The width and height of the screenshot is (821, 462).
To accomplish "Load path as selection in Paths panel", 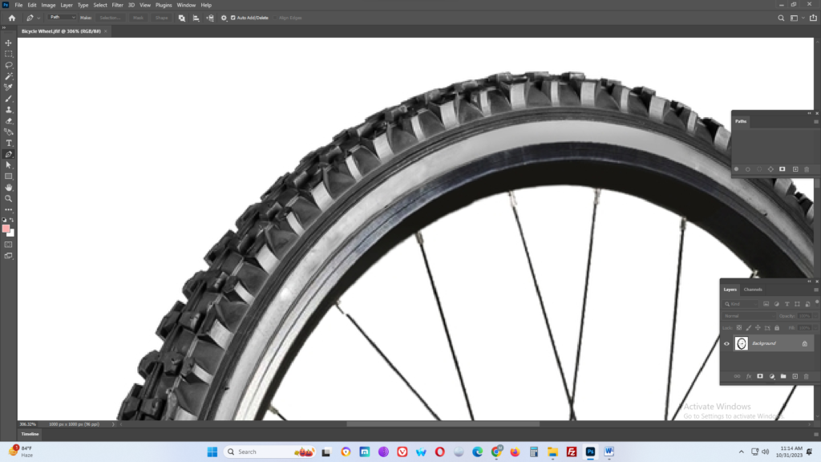I will tap(759, 169).
